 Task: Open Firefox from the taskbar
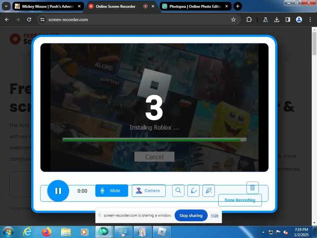tap(46, 232)
